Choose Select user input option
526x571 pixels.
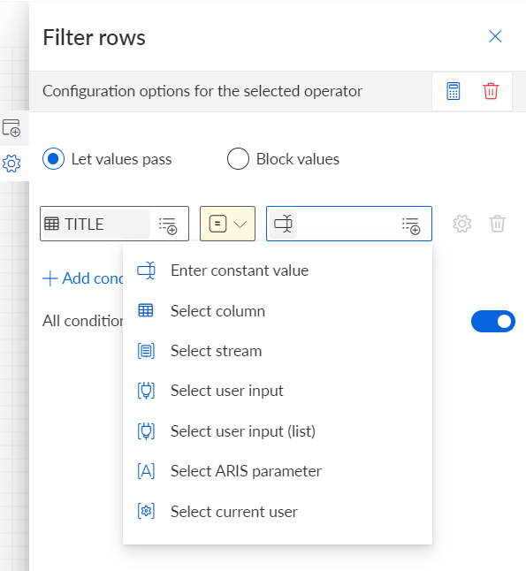(x=278, y=391)
